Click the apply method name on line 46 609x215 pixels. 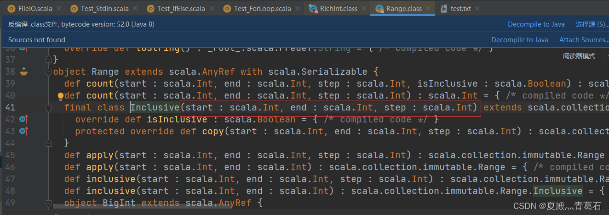(x=100, y=167)
